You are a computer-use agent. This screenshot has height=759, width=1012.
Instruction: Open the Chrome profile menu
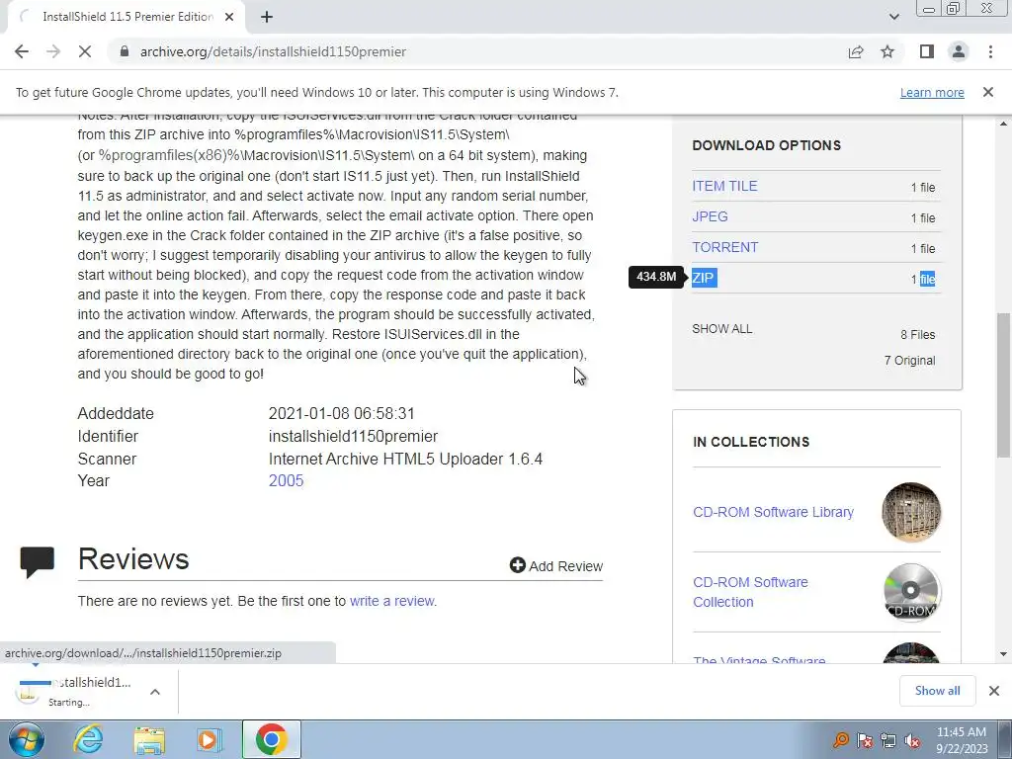click(x=959, y=51)
